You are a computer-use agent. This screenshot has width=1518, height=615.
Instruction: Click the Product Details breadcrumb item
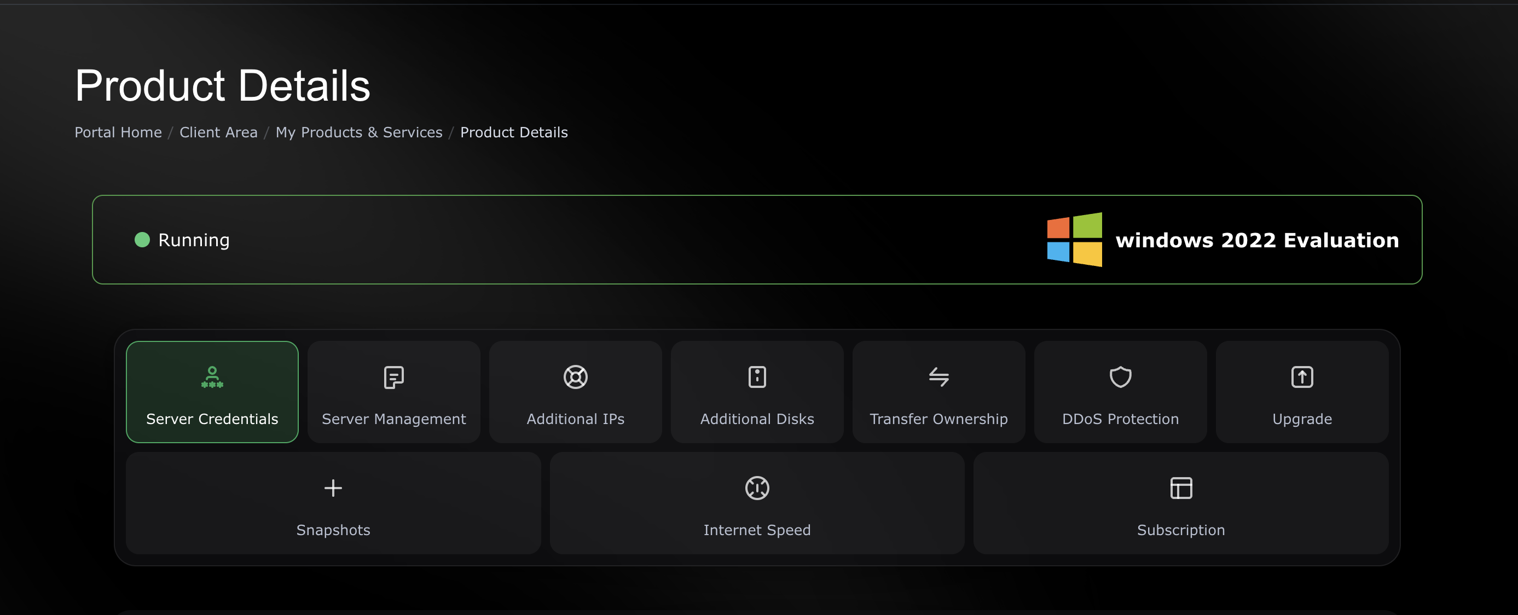pos(514,132)
